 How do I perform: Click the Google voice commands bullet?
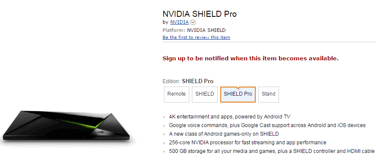267,125
